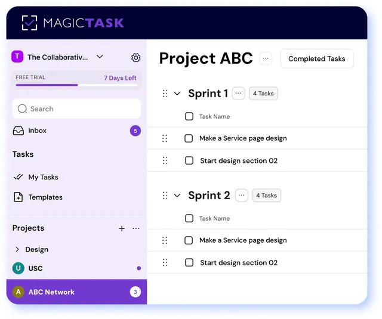Click the Sprint 2 Task Name field
This screenshot has height=319, width=382.
(214, 218)
